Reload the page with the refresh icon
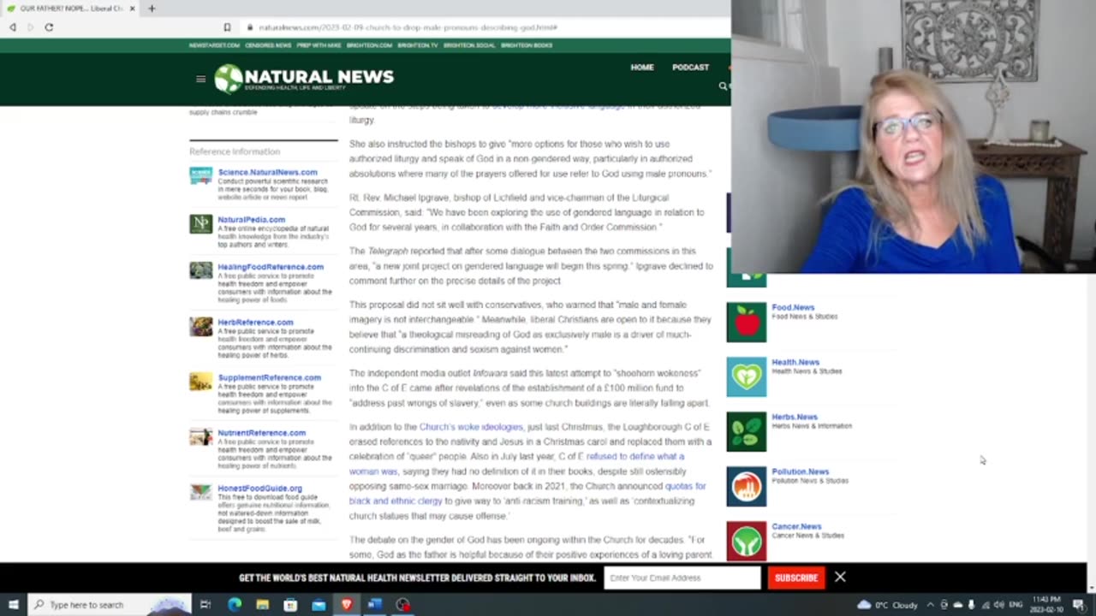This screenshot has width=1096, height=616. (49, 27)
